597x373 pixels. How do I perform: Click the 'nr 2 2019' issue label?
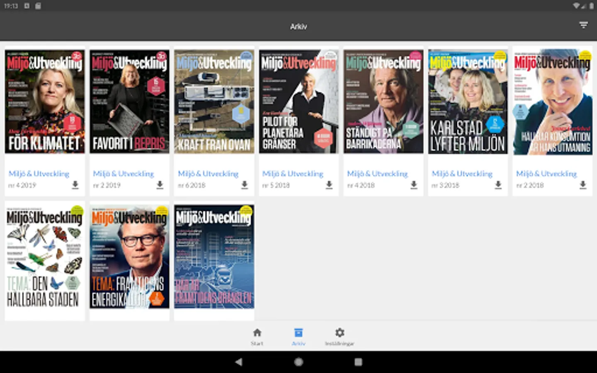click(107, 185)
